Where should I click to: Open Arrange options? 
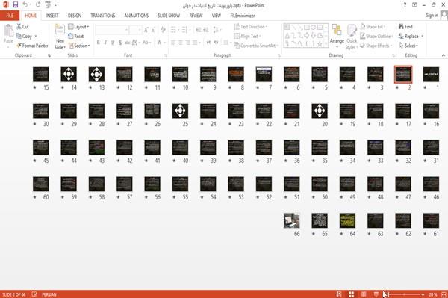point(337,37)
